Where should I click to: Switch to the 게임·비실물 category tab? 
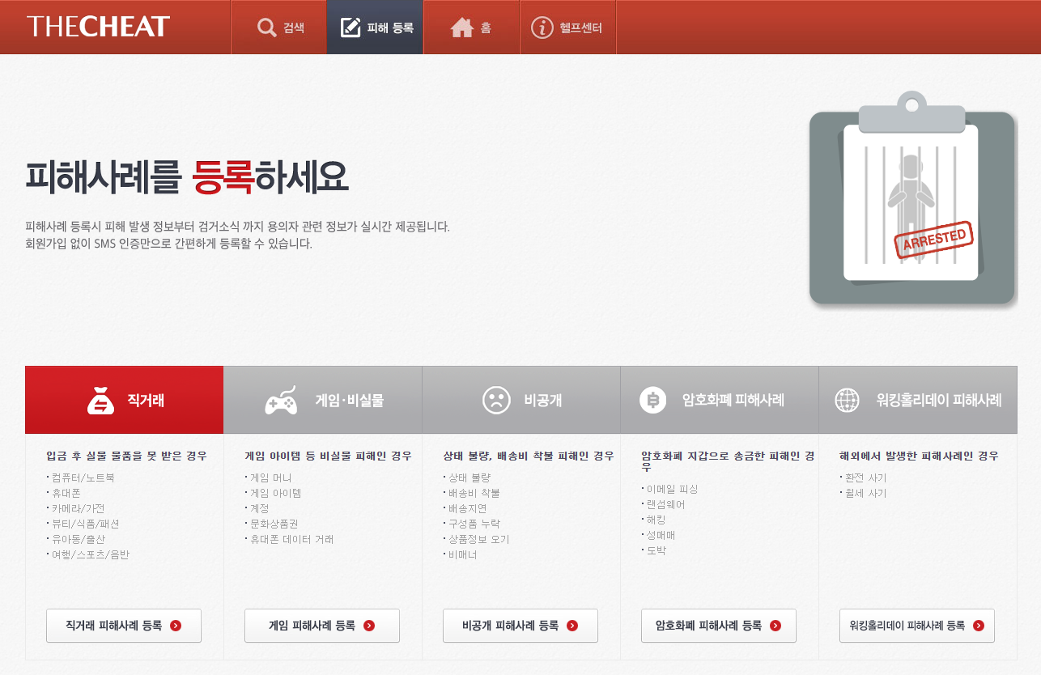pos(322,399)
